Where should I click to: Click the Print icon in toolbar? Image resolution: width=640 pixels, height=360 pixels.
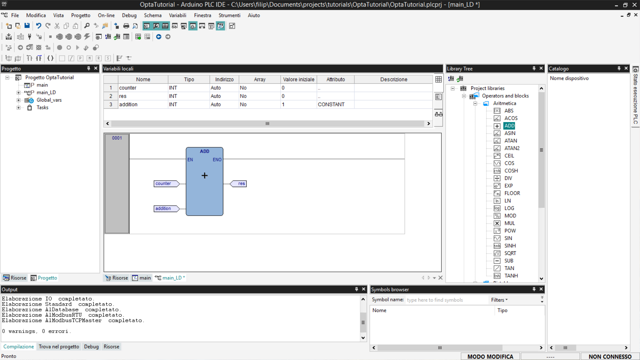pos(126,26)
